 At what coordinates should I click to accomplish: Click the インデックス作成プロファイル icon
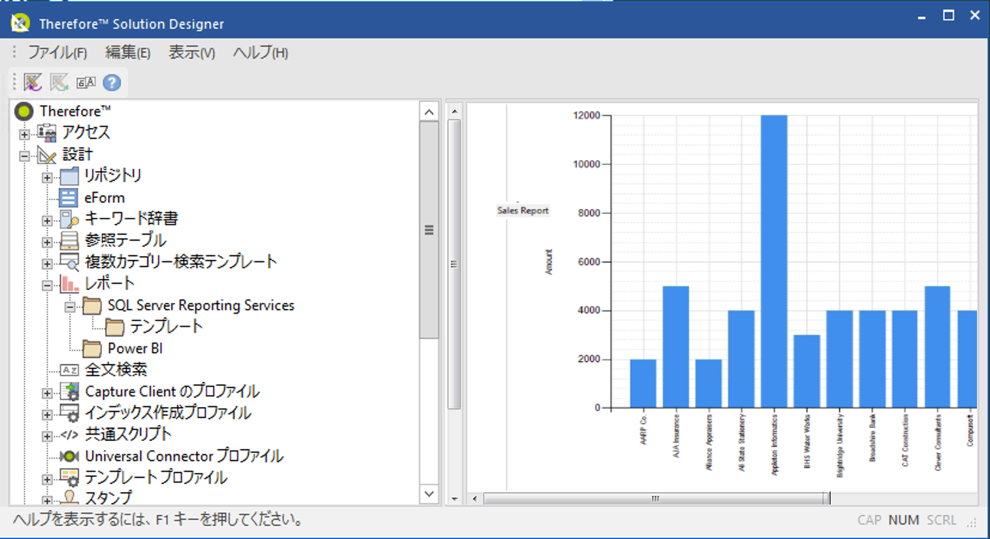coord(69,412)
